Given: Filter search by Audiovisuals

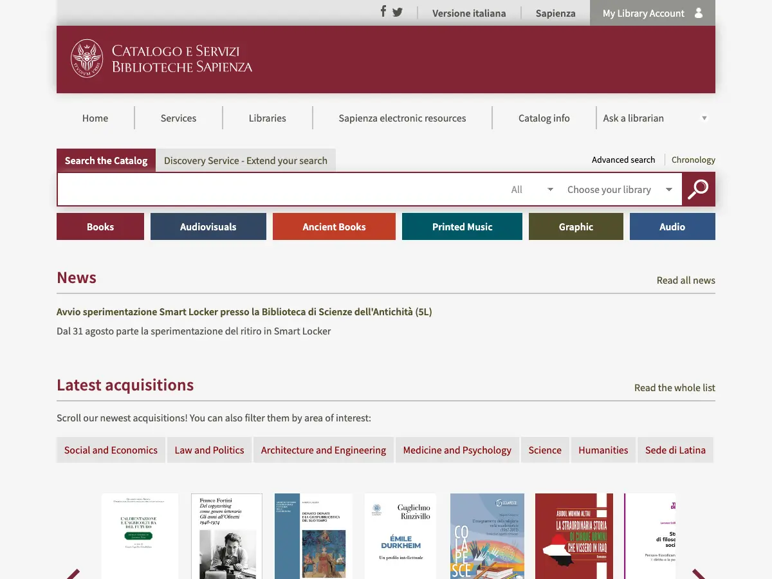Looking at the screenshot, I should [x=208, y=227].
